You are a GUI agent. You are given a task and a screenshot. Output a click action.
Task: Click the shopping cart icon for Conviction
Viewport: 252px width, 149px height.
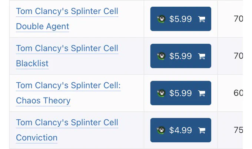tap(202, 130)
